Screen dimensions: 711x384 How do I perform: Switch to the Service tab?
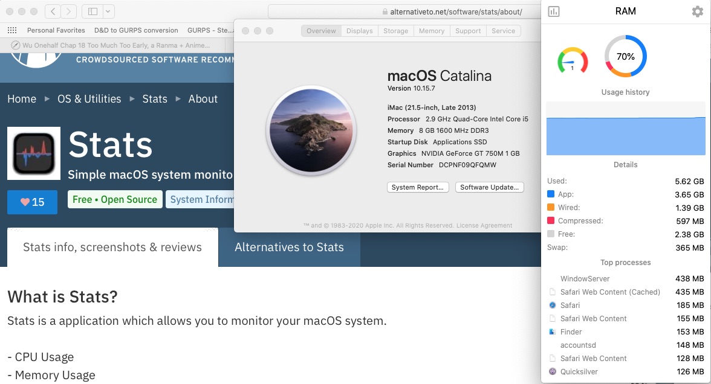503,31
